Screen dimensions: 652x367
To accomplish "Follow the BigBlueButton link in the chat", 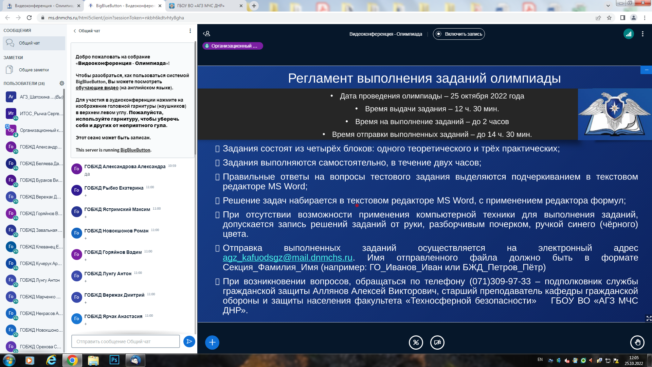I will [x=135, y=150].
